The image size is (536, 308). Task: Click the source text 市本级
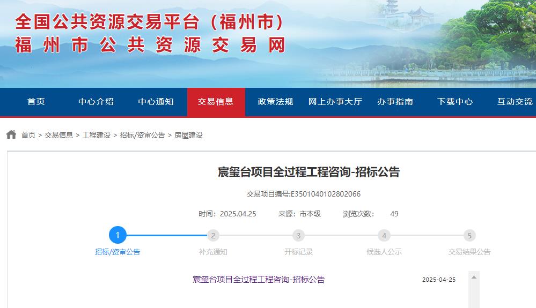click(x=310, y=214)
